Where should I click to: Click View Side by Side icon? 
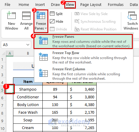(77, 14)
